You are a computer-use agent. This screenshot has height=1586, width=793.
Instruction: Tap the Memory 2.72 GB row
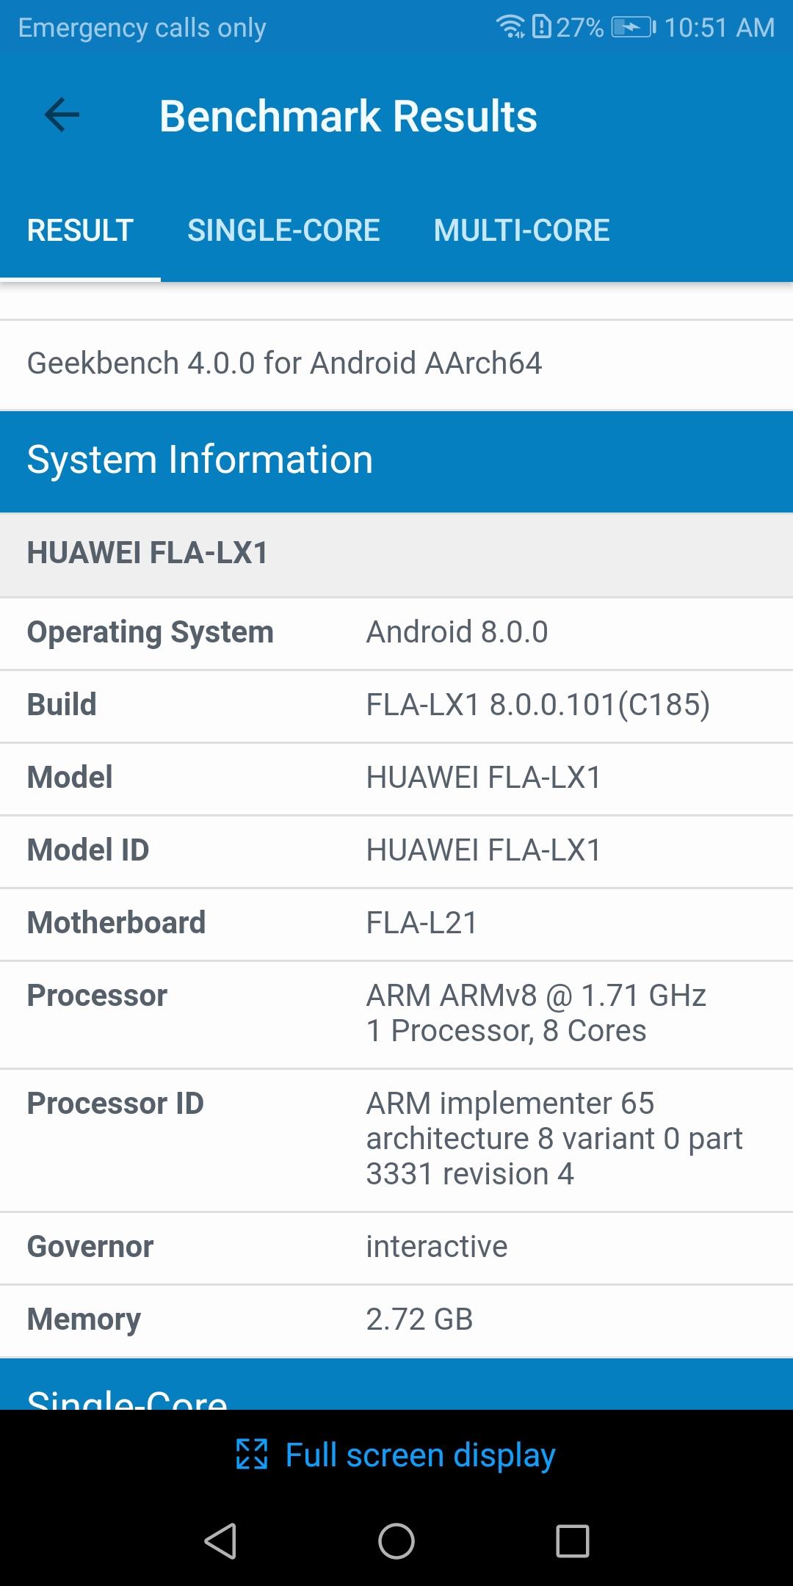[396, 1319]
